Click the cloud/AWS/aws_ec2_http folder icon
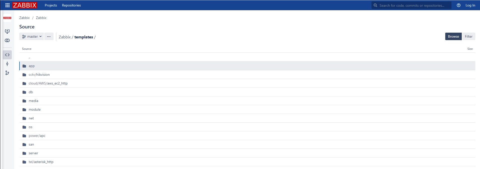This screenshot has width=480, height=169. pos(24,84)
